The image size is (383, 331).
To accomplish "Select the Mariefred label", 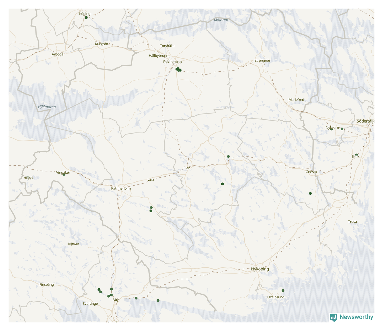I will tap(296, 100).
